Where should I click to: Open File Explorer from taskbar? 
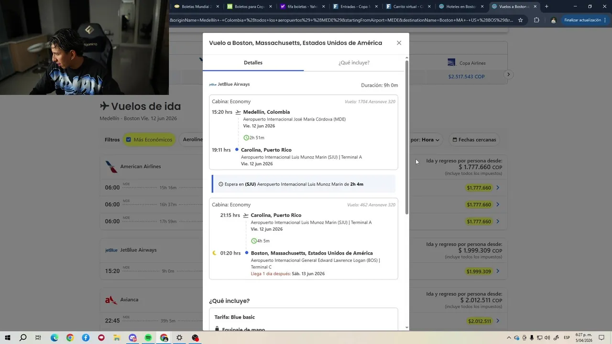(x=117, y=338)
